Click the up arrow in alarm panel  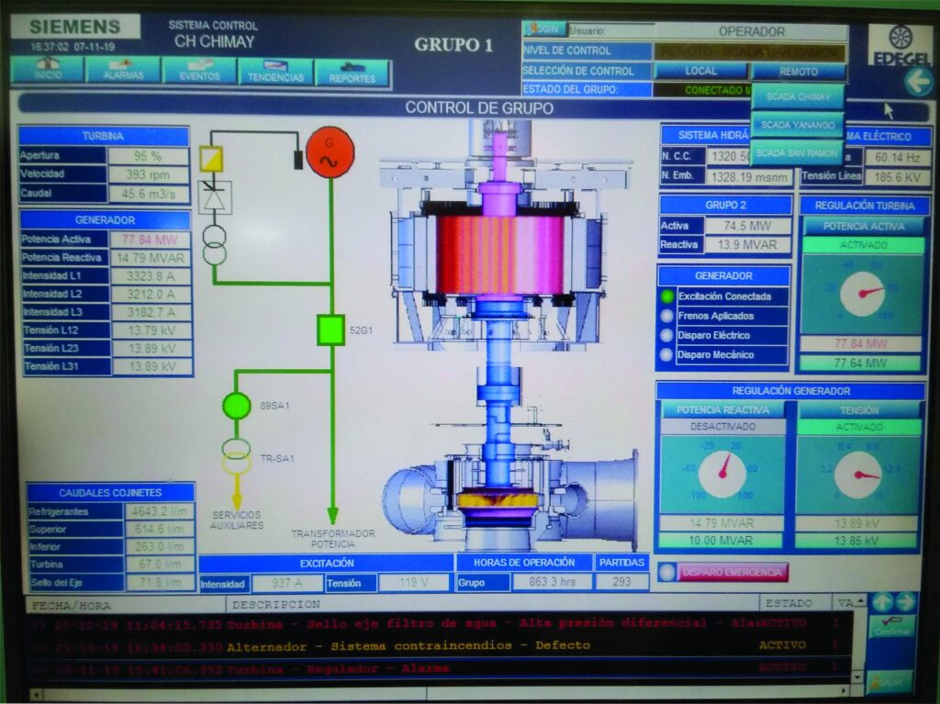(x=882, y=602)
